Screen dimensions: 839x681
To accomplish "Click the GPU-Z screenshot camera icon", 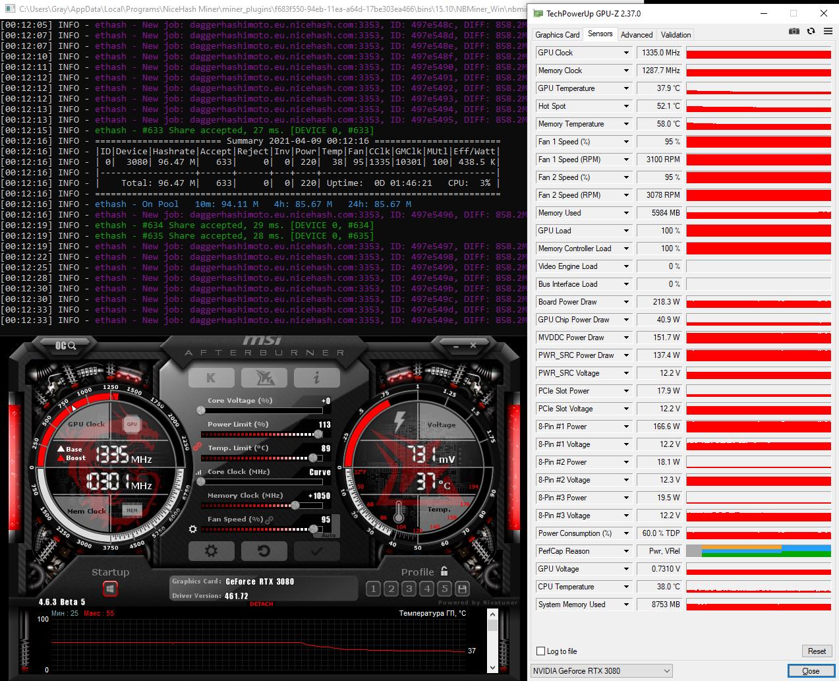I will point(794,31).
